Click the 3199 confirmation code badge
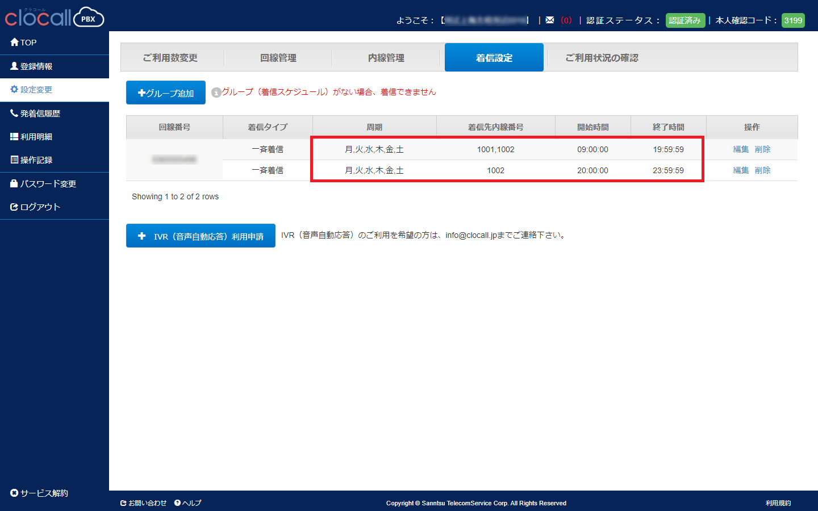818x511 pixels. click(x=793, y=20)
